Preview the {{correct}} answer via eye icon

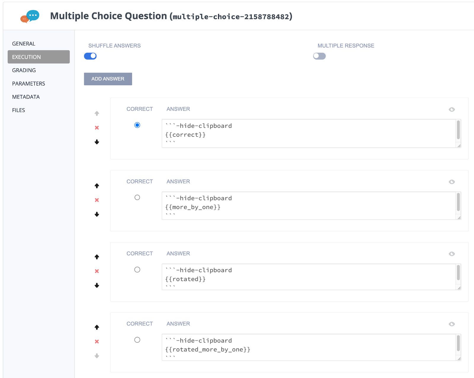[x=451, y=110]
